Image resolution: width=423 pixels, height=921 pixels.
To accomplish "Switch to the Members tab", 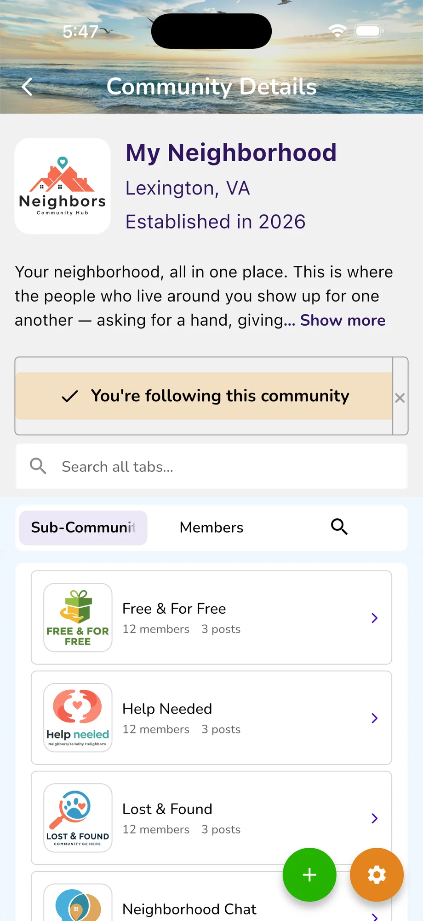I will coord(211,528).
